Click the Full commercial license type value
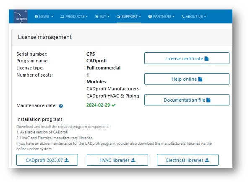Screen dimensions: 250x182 pyautogui.click(x=103, y=68)
